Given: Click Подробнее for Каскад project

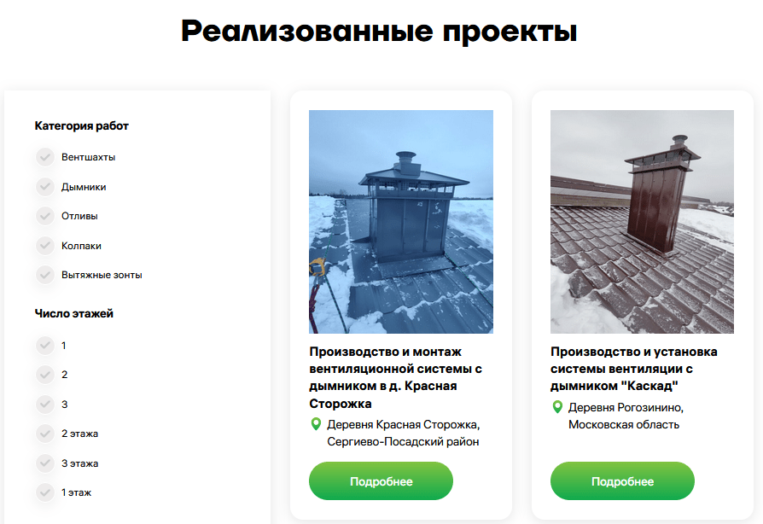Looking at the screenshot, I should [622, 481].
